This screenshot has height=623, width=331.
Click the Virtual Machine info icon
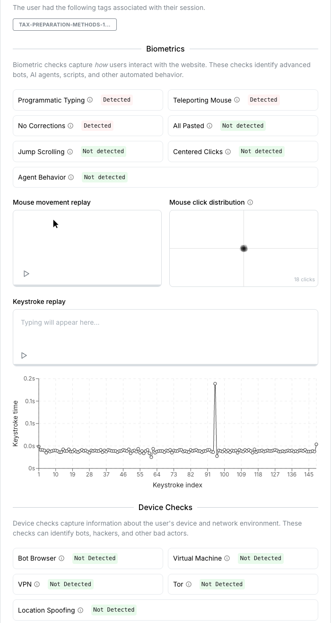pyautogui.click(x=227, y=558)
